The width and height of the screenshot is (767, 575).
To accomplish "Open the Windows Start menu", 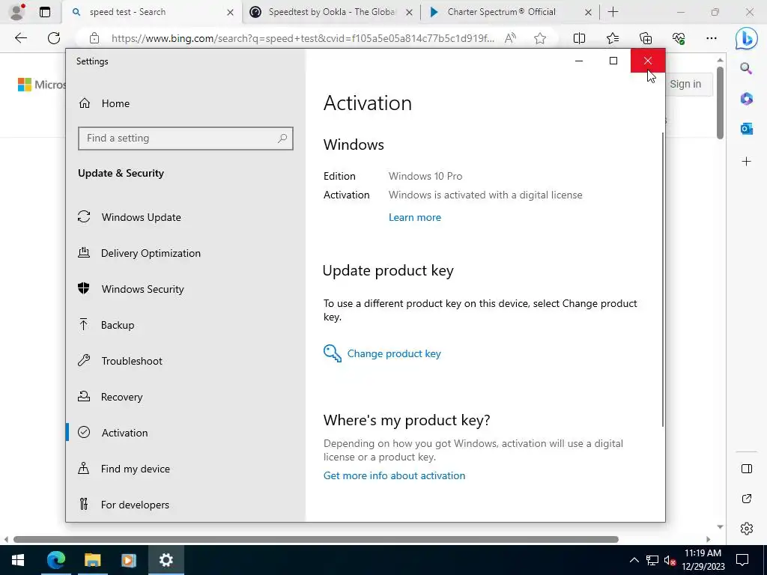I will 18,560.
